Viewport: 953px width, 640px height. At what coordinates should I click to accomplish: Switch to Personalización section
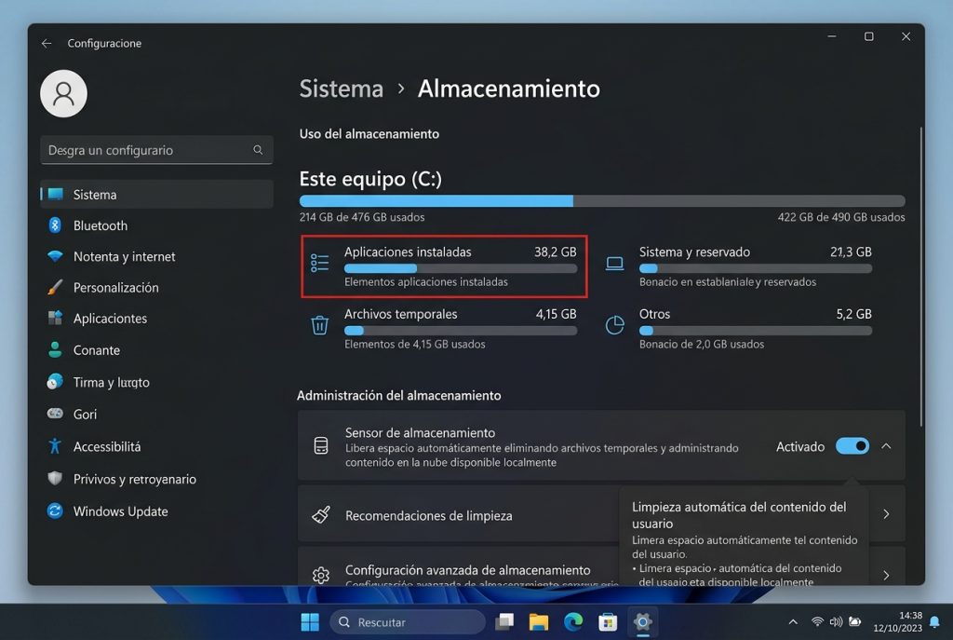click(156, 287)
